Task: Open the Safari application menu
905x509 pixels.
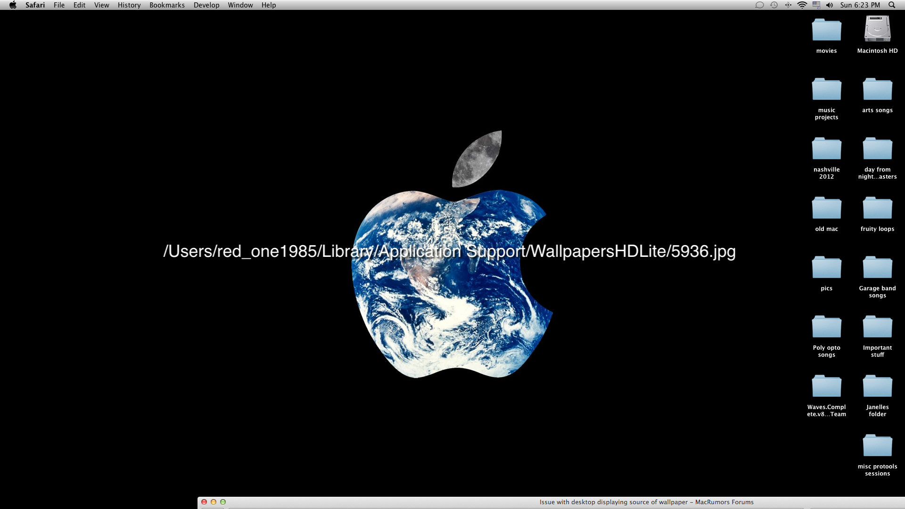Action: coord(35,5)
